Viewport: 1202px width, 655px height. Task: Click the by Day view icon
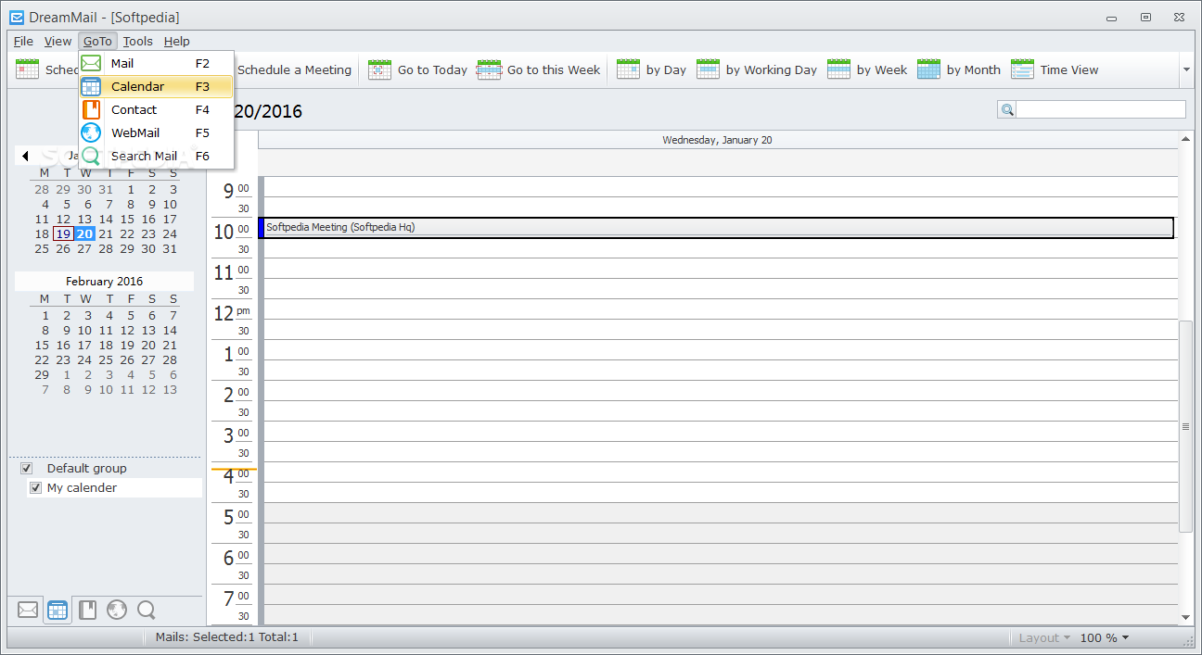click(628, 69)
